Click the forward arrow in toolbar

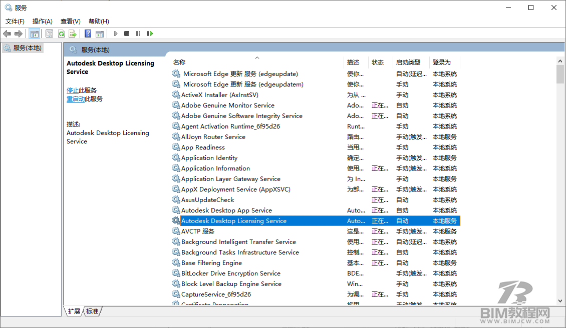click(x=19, y=33)
